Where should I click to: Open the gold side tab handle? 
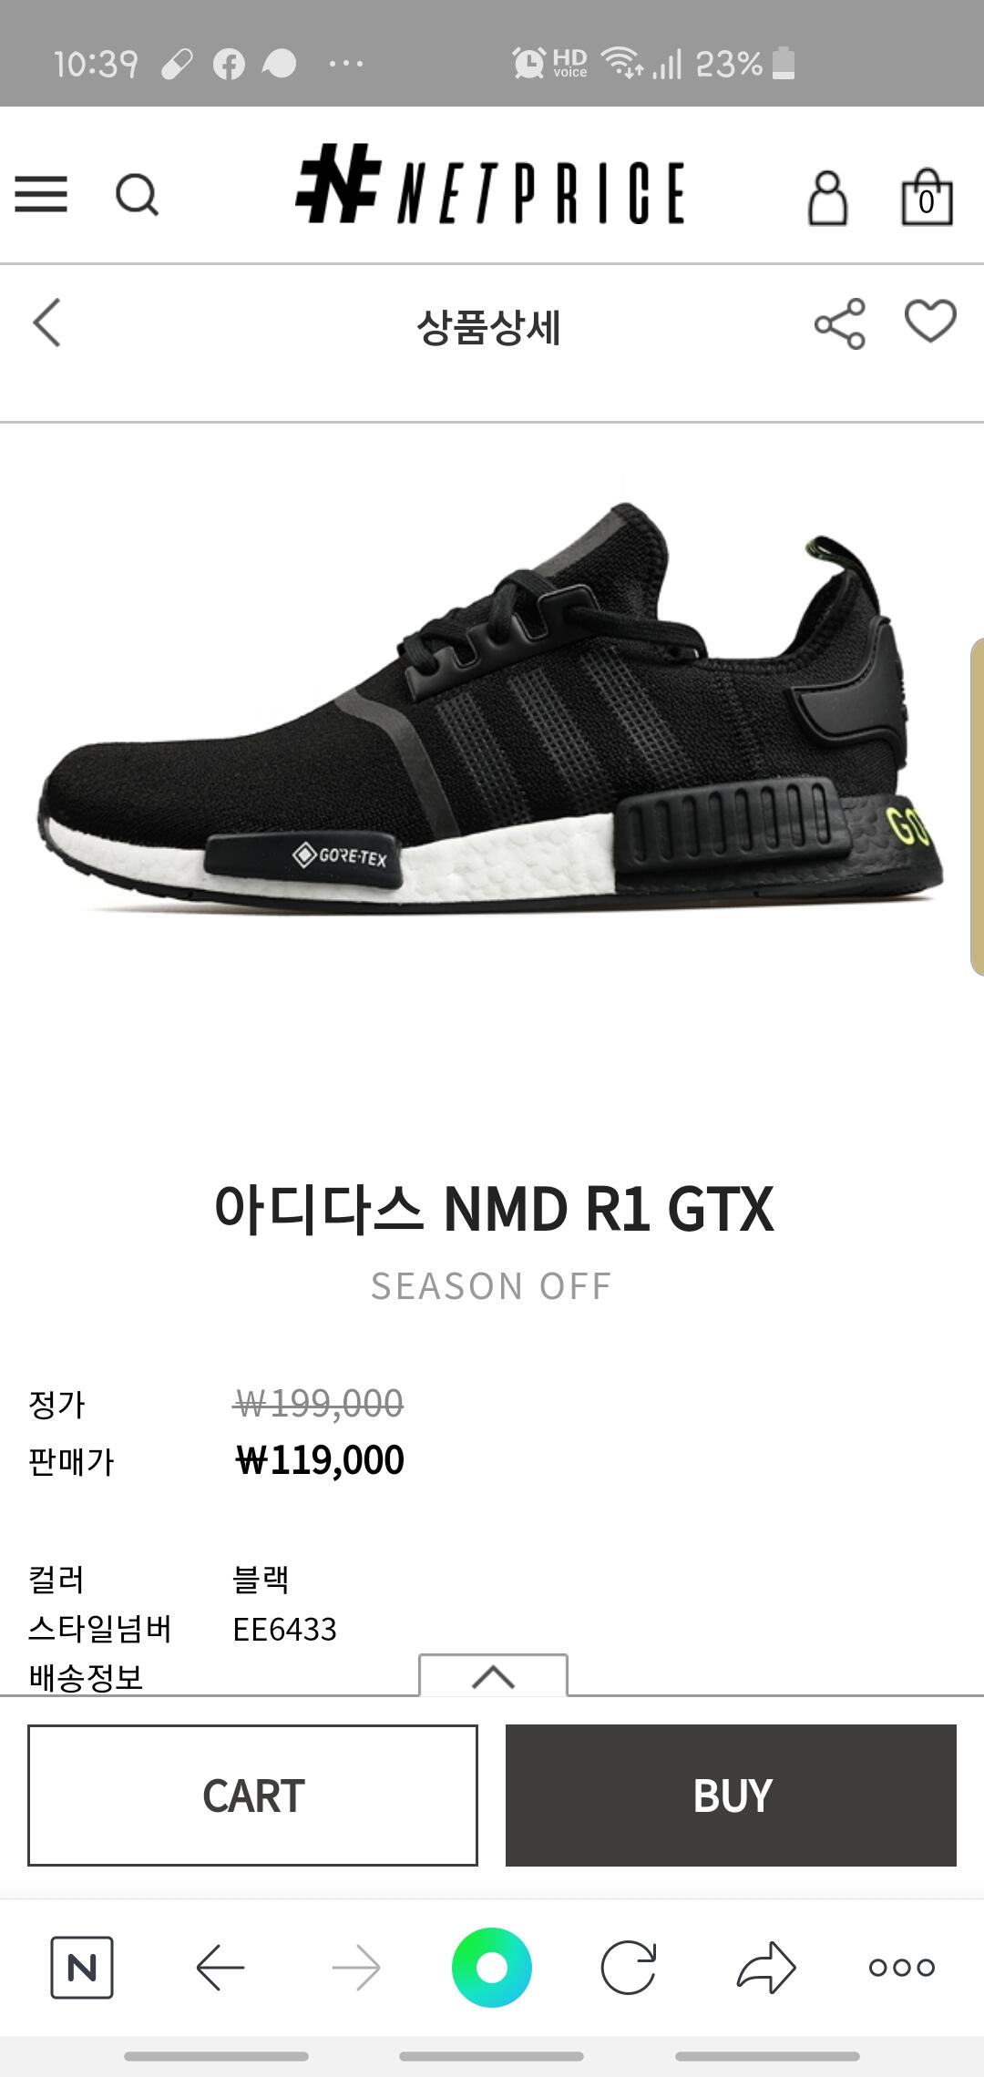click(x=977, y=807)
